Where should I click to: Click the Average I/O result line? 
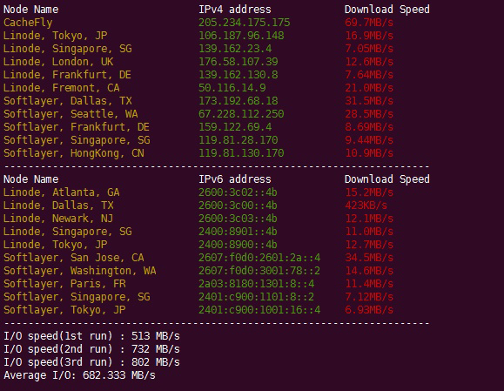click(79, 375)
